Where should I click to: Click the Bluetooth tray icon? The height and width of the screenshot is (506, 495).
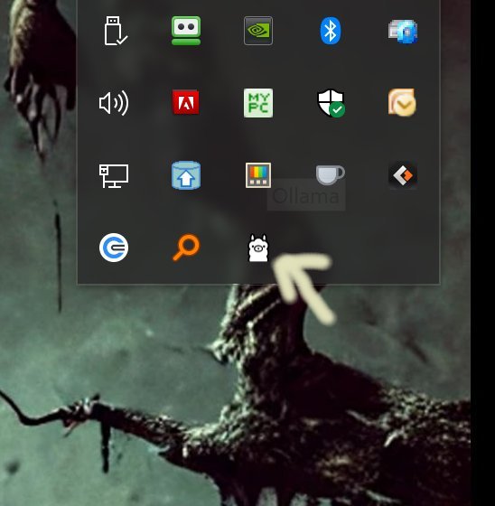(x=331, y=31)
